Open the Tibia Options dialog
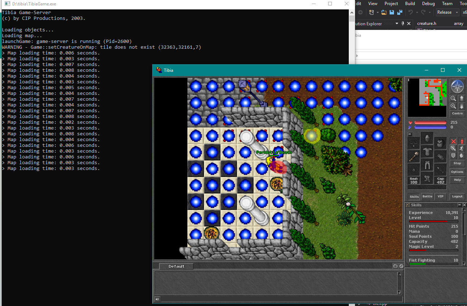The height and width of the screenshot is (306, 467). (x=457, y=172)
